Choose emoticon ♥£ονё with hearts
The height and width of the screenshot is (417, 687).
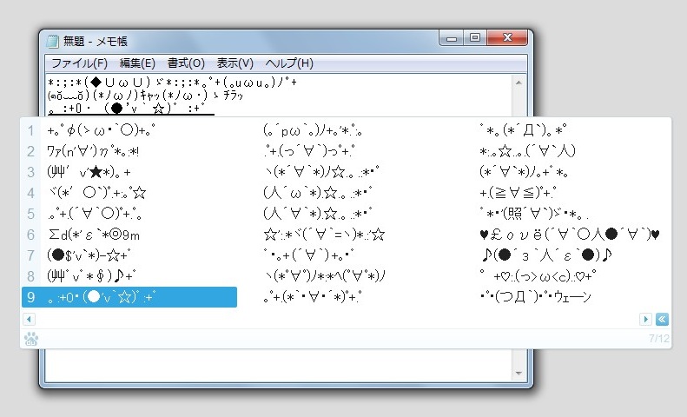[569, 235]
